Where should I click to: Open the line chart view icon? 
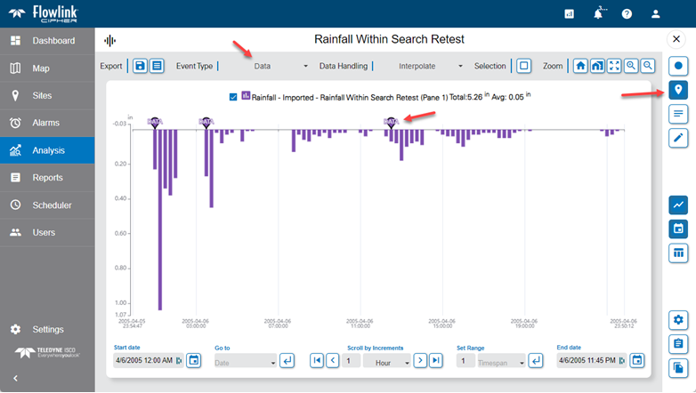tap(678, 205)
